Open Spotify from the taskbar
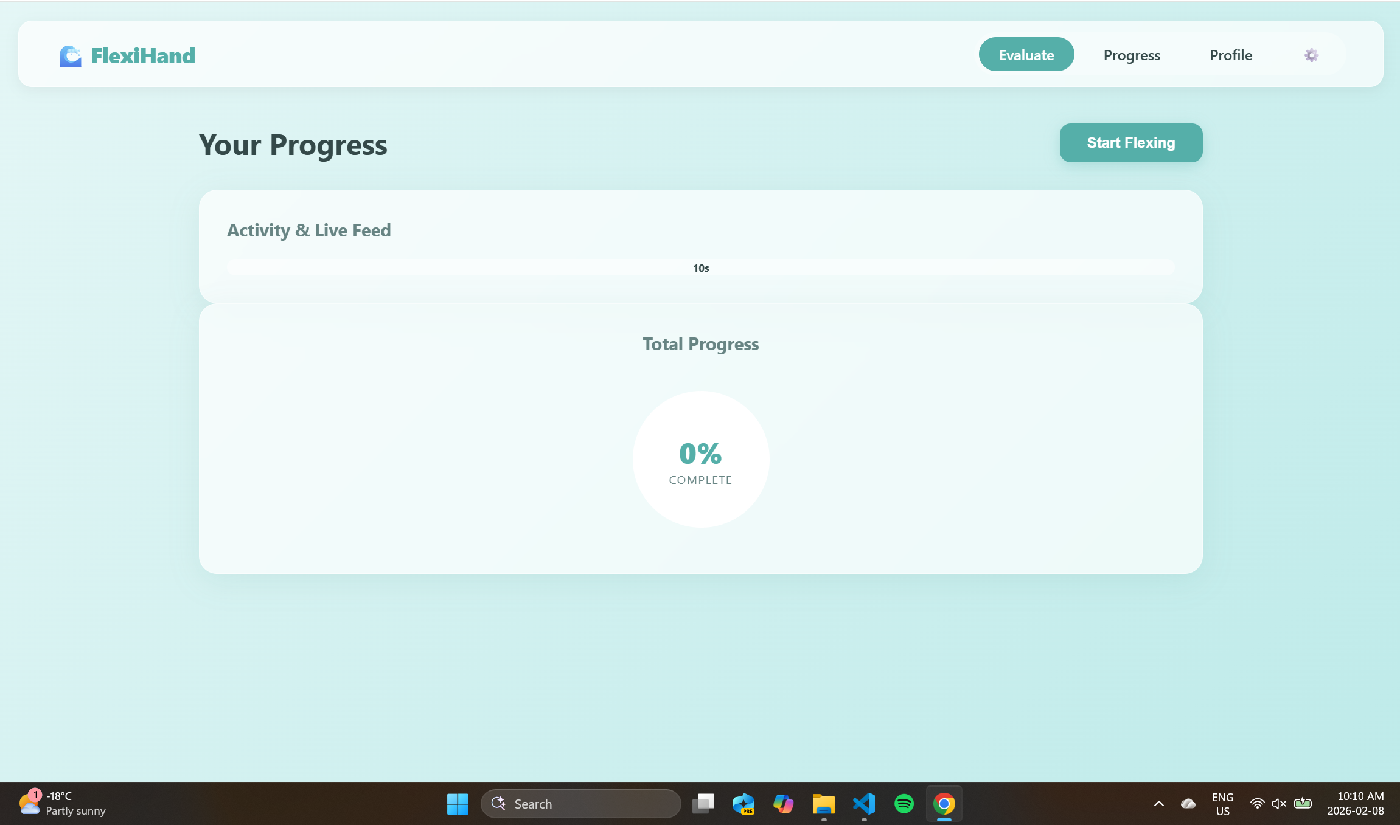Viewport: 1400px width, 825px height. point(904,804)
